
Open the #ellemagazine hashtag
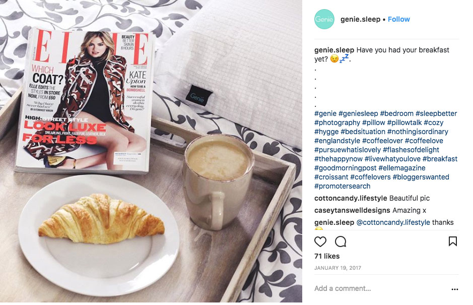(x=402, y=168)
